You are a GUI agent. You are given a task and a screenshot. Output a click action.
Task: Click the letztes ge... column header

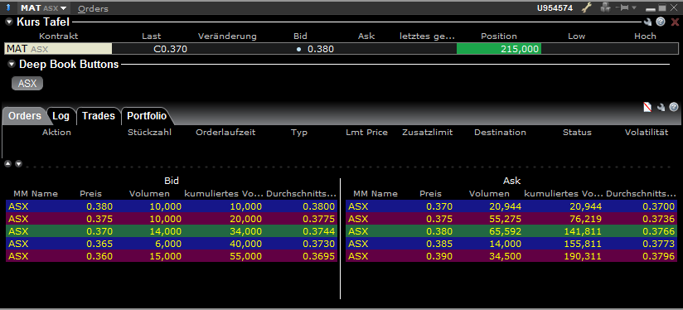427,36
